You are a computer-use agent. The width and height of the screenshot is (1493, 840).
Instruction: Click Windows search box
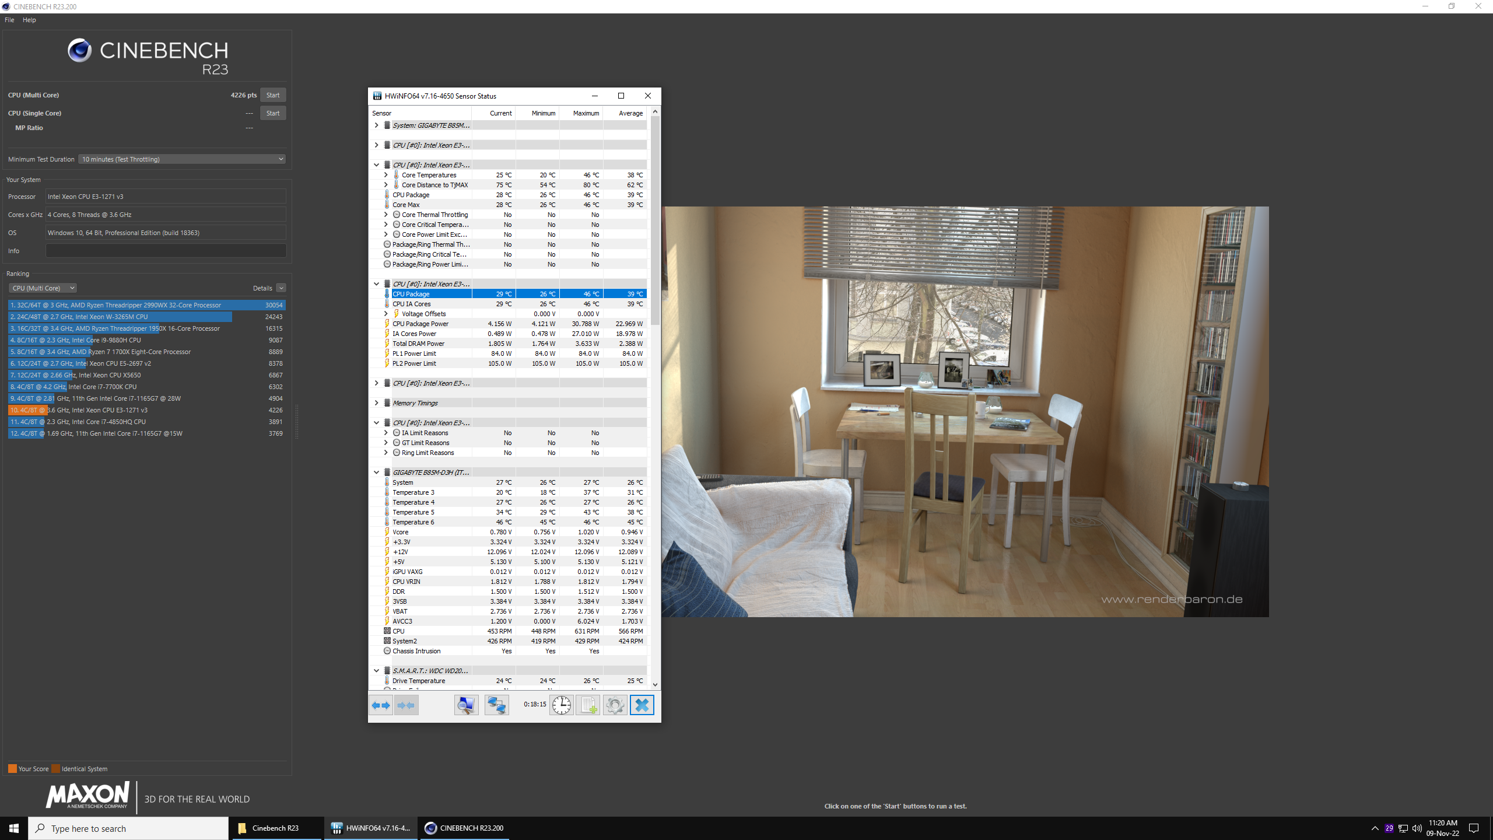(128, 828)
